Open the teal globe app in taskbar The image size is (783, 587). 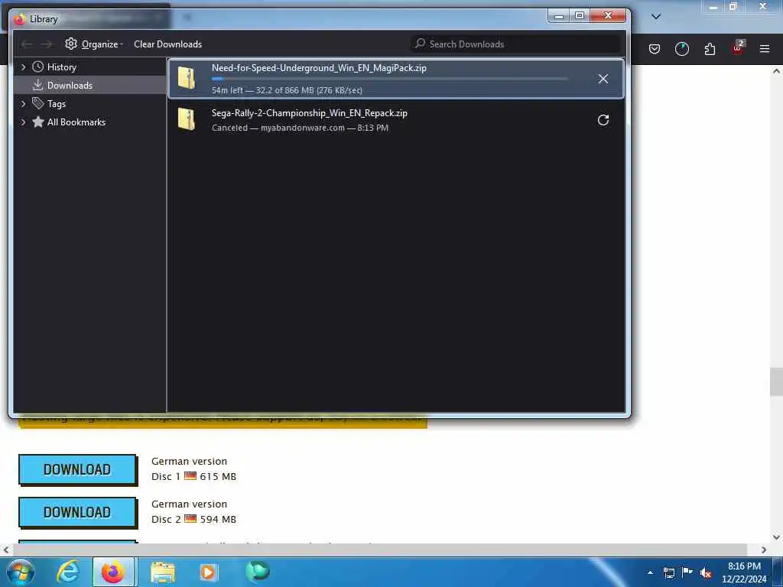257,571
